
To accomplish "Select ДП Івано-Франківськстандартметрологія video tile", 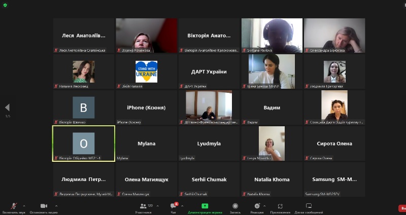I will pos(209,107).
